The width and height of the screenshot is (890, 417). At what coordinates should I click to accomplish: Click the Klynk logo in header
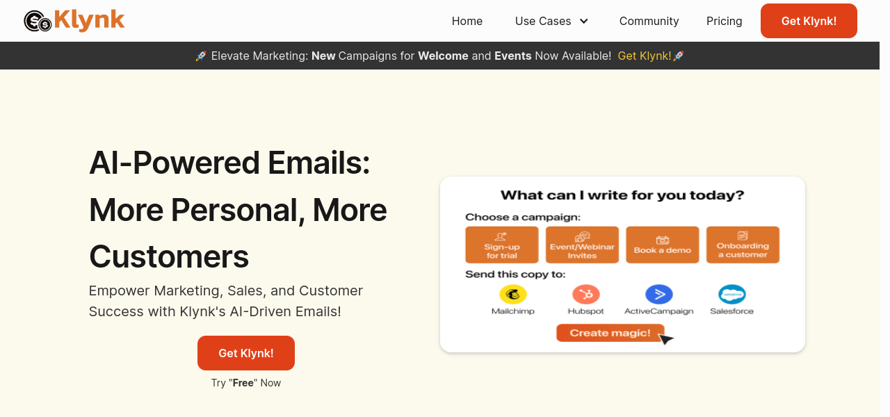click(x=74, y=21)
